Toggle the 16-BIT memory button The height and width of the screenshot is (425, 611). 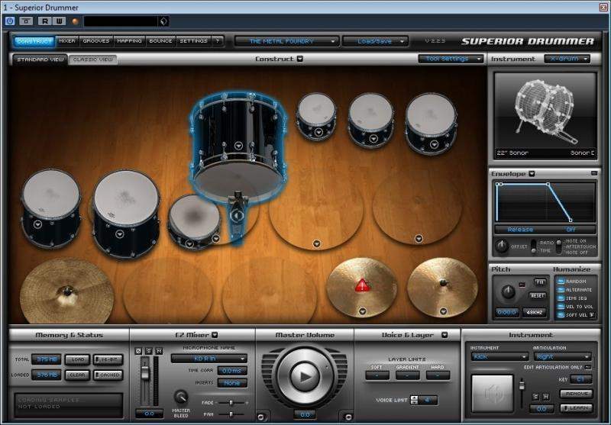click(x=108, y=359)
